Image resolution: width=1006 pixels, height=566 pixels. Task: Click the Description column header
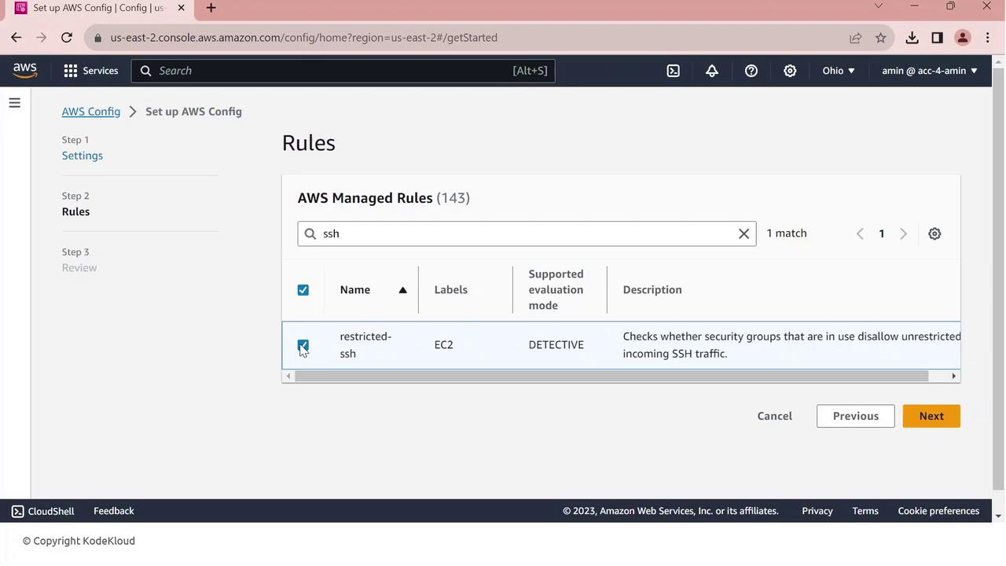652,290
